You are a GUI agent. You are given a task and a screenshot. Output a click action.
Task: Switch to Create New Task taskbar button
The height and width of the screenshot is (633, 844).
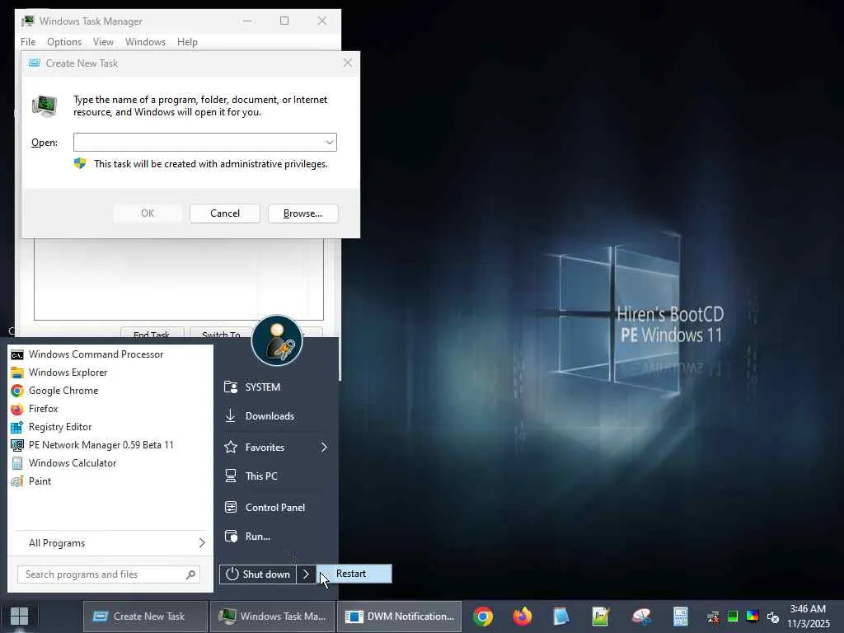pyautogui.click(x=145, y=617)
